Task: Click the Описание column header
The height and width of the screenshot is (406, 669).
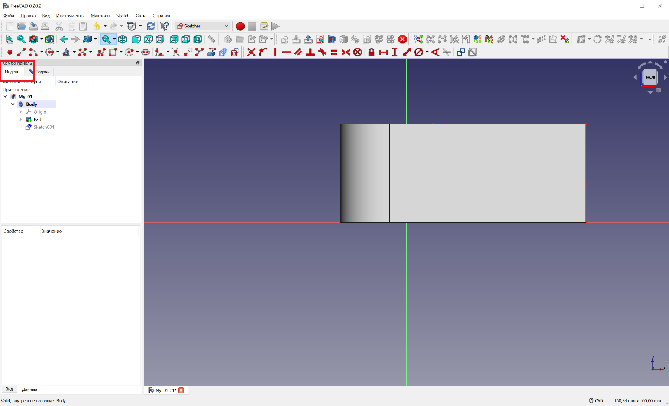Action: click(x=68, y=82)
